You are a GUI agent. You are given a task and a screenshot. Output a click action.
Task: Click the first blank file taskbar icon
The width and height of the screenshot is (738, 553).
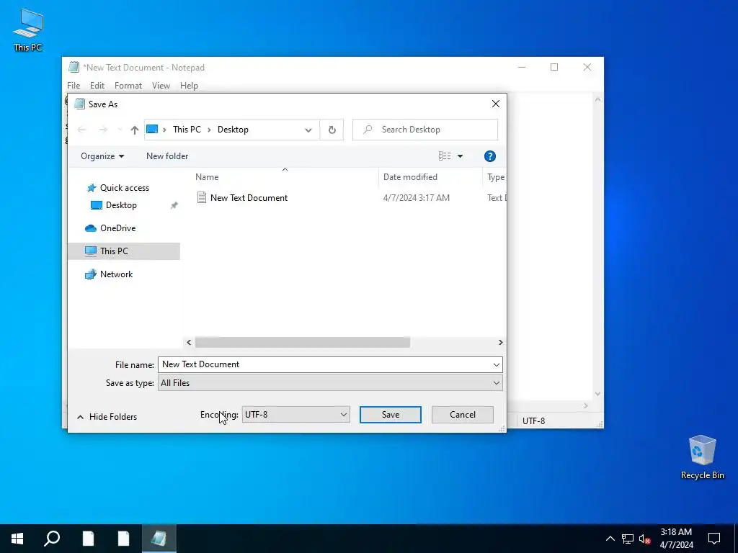(x=88, y=539)
